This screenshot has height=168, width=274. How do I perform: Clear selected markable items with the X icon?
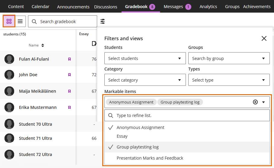click(255, 102)
